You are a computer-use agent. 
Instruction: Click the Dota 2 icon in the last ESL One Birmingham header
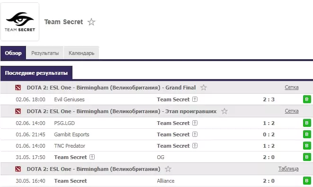[18, 169]
